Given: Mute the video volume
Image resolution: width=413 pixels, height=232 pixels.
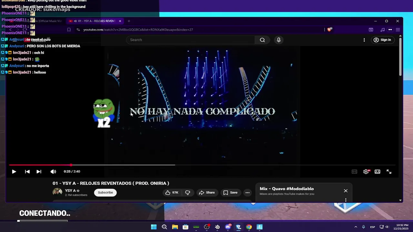Looking at the screenshot, I should tap(53, 172).
